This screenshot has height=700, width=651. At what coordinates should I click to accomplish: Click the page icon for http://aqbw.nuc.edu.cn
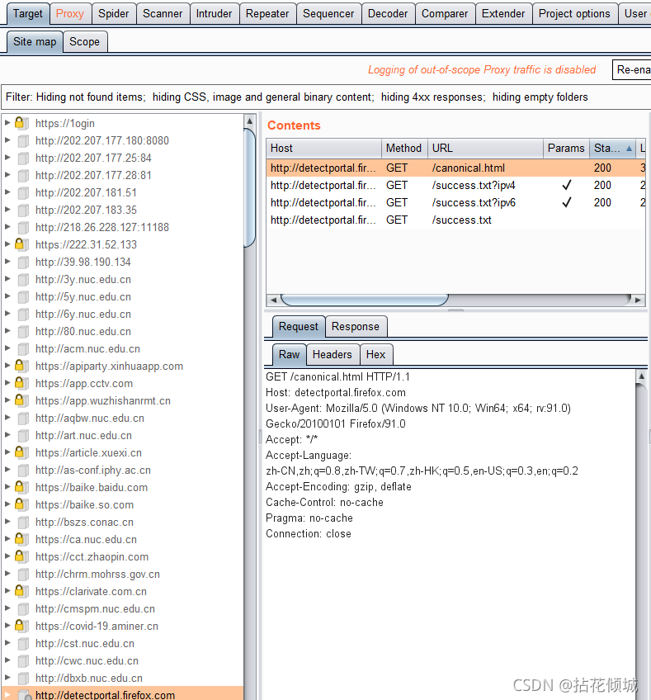[23, 419]
